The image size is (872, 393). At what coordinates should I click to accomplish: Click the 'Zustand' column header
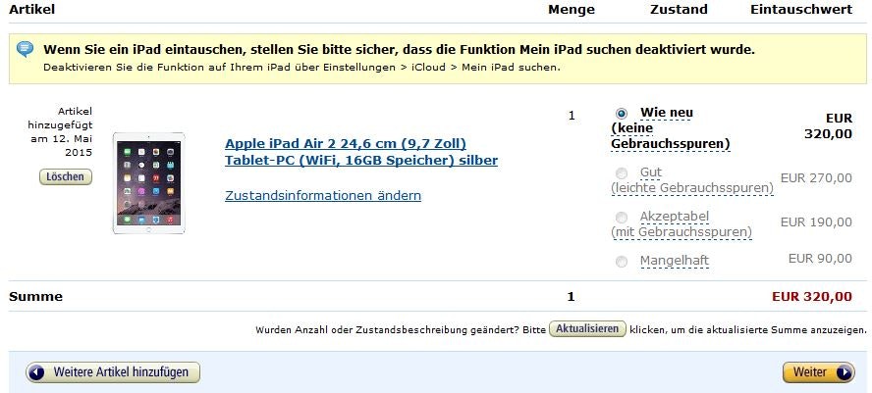click(x=679, y=10)
